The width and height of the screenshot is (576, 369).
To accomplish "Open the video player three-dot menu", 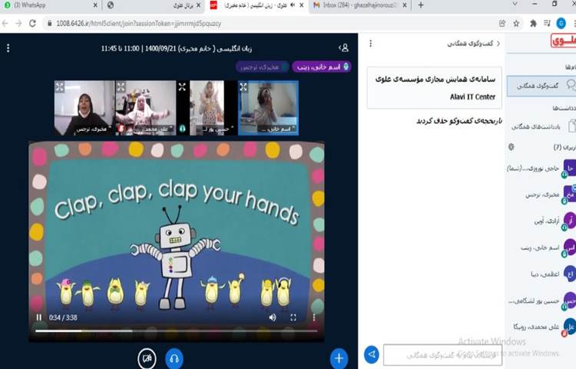I will [313, 317].
